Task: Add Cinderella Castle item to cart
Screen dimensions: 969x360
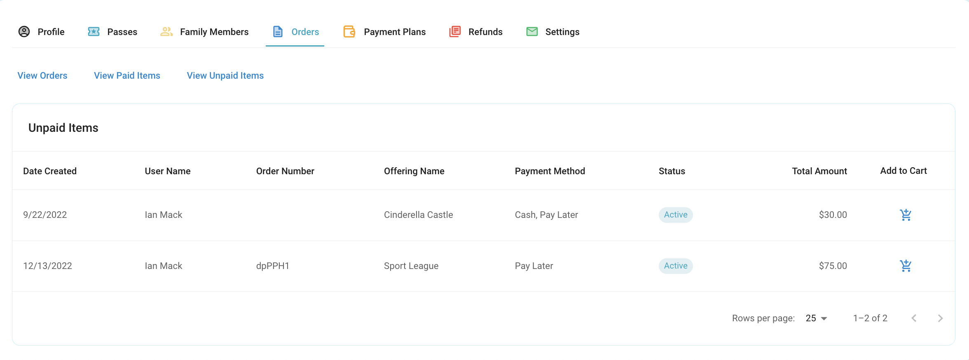Action: 906,215
